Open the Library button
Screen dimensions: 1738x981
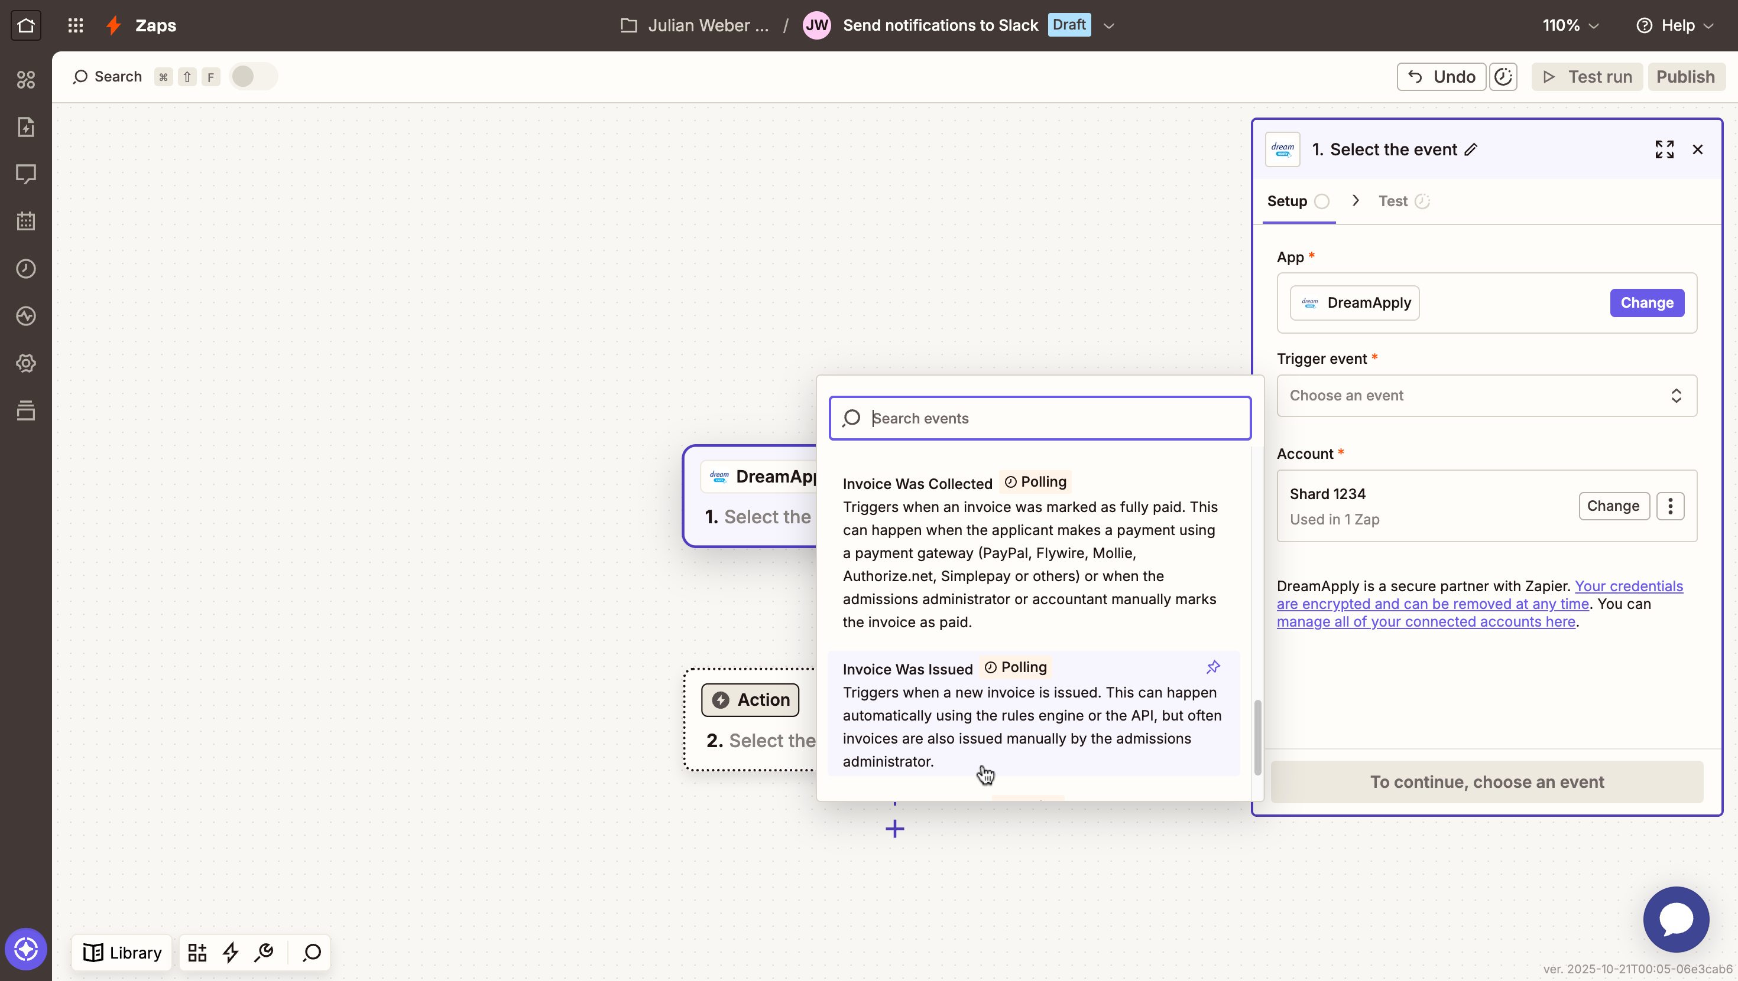(122, 952)
